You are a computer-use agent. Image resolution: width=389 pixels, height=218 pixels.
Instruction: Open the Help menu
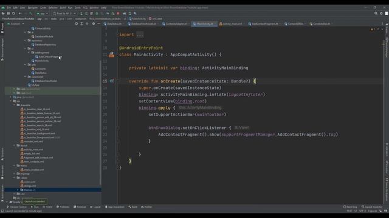click(x=104, y=8)
